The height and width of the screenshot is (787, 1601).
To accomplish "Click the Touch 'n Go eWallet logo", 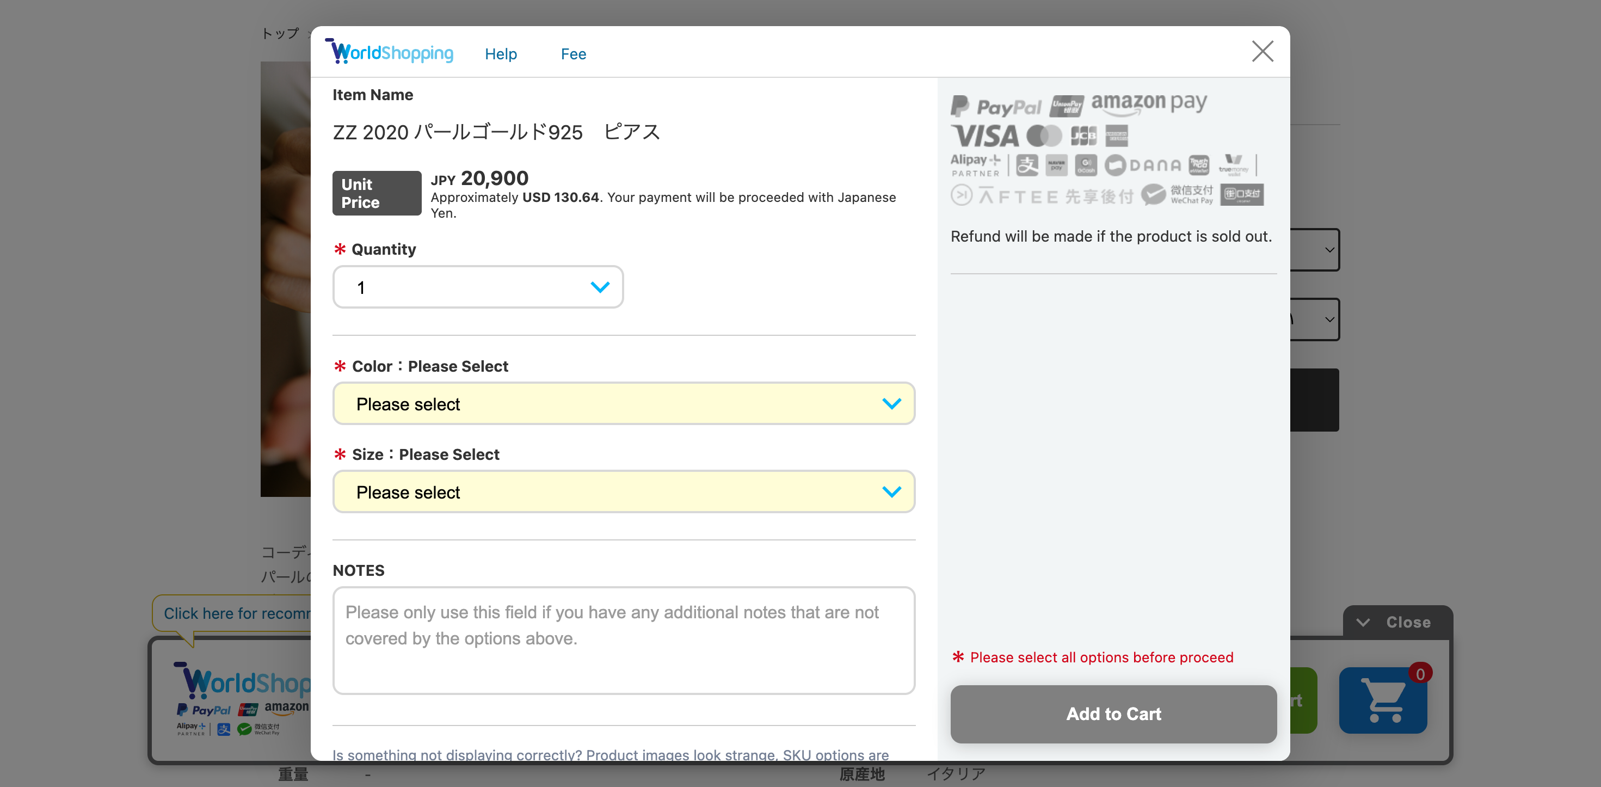I will pyautogui.click(x=1199, y=165).
